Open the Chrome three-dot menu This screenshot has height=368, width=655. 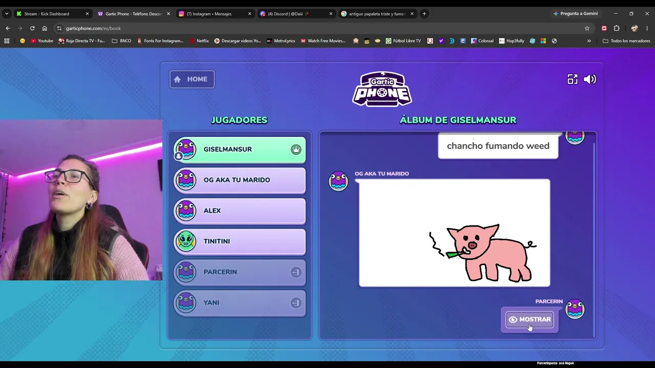pyautogui.click(x=647, y=28)
